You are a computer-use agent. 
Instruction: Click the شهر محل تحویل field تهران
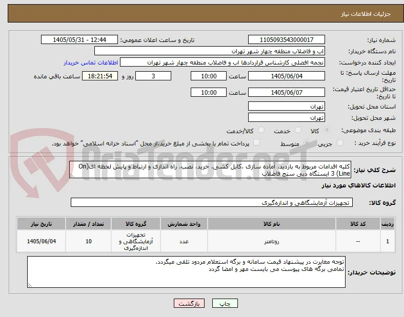point(287,117)
